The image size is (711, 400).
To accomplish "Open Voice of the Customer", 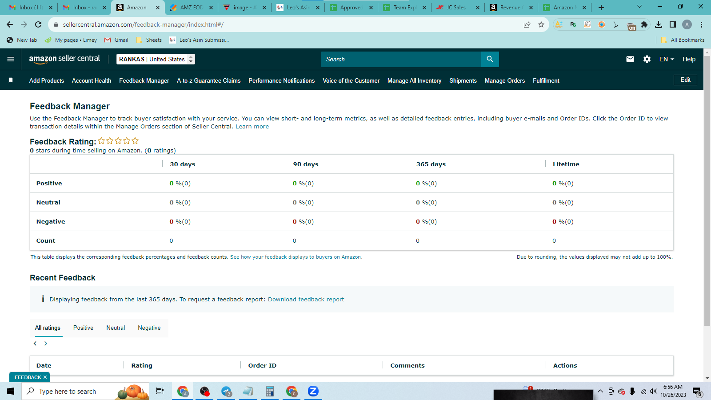I will 351,80.
